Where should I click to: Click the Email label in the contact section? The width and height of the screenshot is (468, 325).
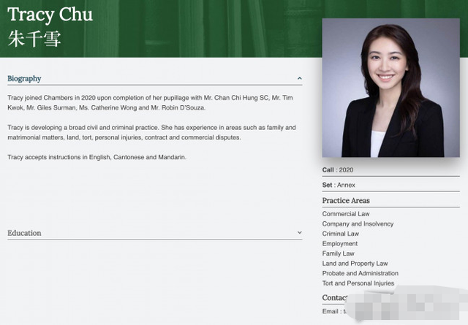[330, 311]
